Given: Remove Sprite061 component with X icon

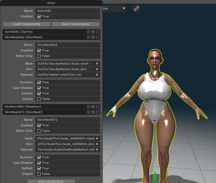Looking at the screenshot, I should (x=97, y=32).
